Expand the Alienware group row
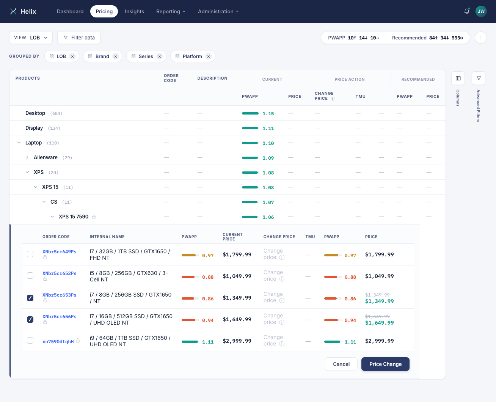The width and height of the screenshot is (496, 402). 27,157
